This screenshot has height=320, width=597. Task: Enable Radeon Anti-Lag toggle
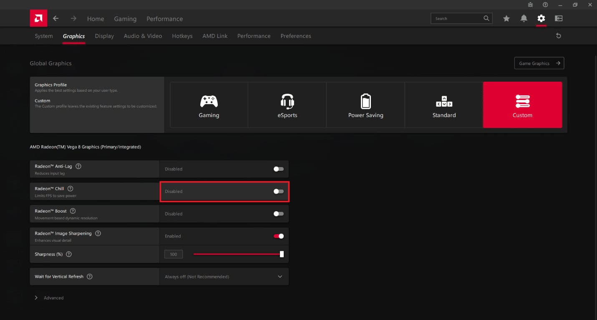[x=278, y=169]
